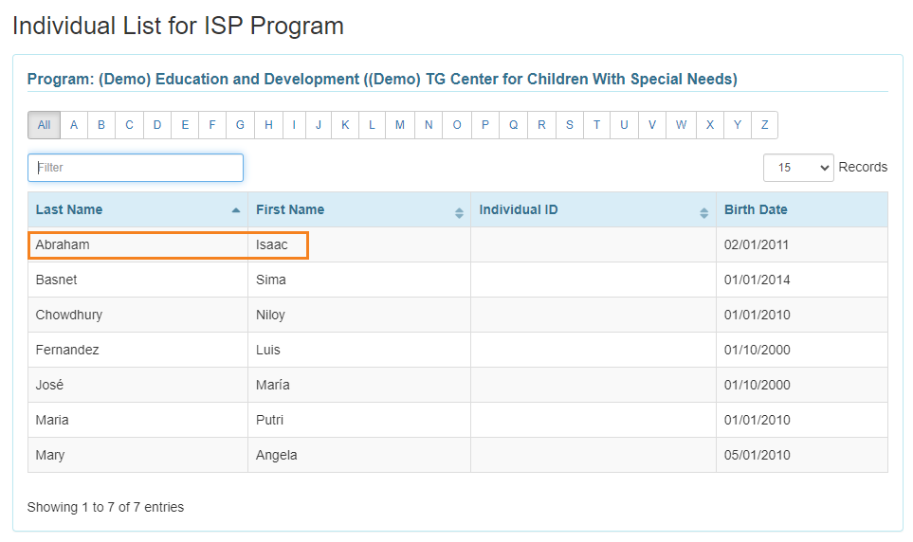Select the José María row
This screenshot has width=913, height=542.
(x=458, y=385)
